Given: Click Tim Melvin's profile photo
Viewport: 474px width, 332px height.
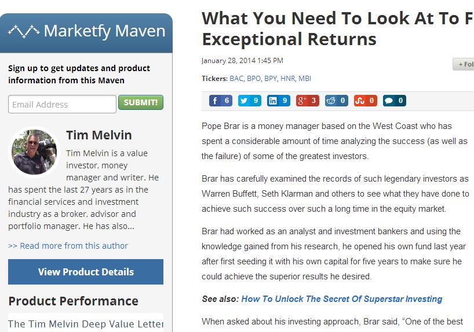Looking at the screenshot, I should [x=35, y=152].
